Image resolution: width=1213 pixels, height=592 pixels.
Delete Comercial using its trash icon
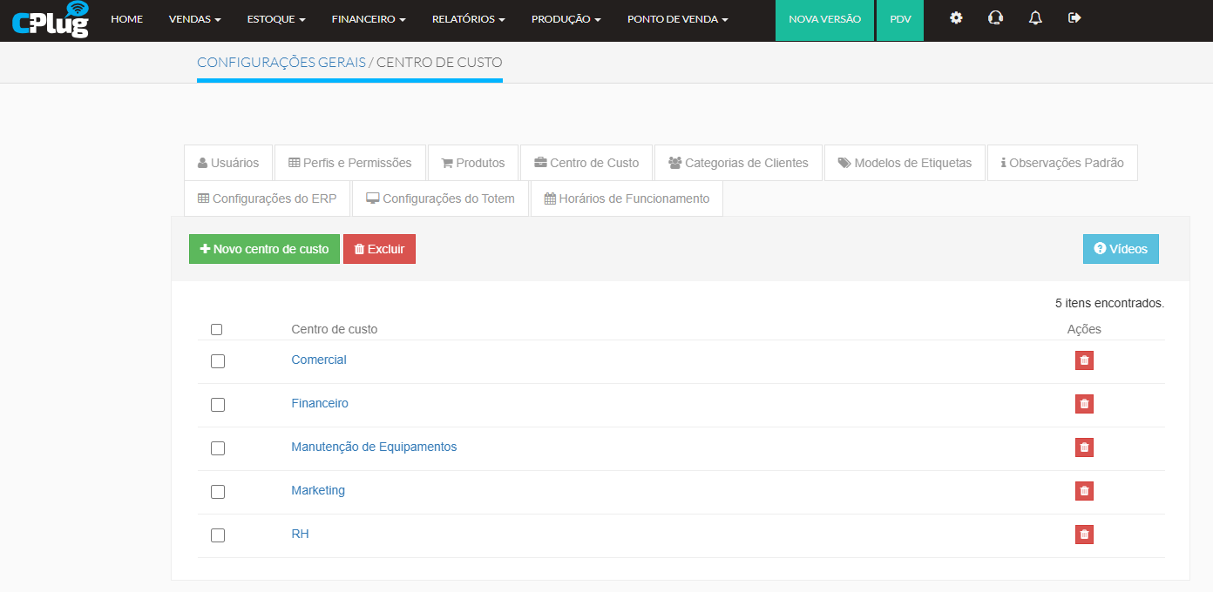[1084, 360]
